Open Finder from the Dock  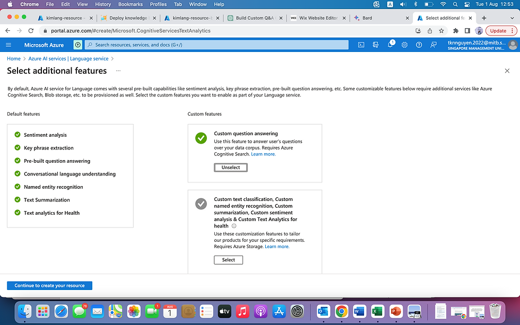click(25, 311)
